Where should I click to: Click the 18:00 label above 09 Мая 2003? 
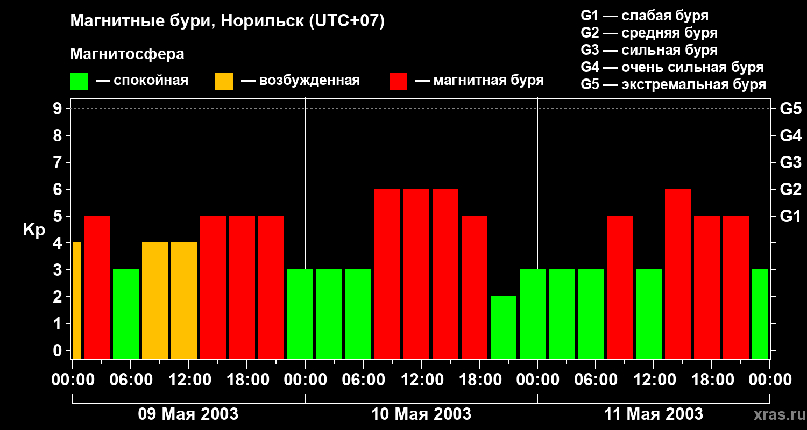[247, 380]
